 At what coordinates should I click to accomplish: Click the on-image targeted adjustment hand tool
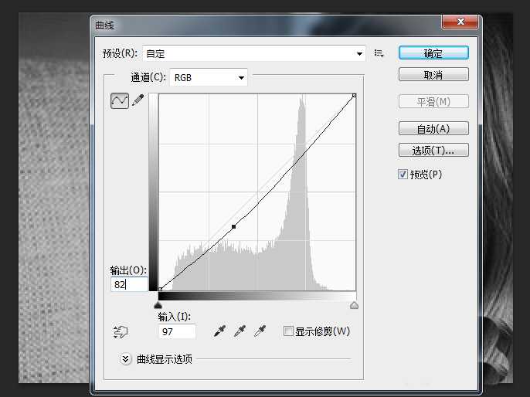click(121, 332)
